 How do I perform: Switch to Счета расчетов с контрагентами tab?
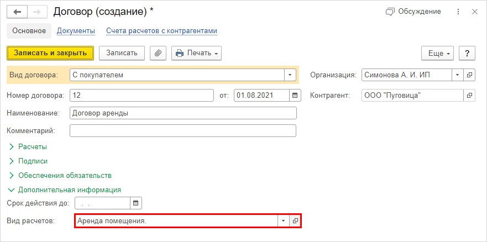point(161,31)
